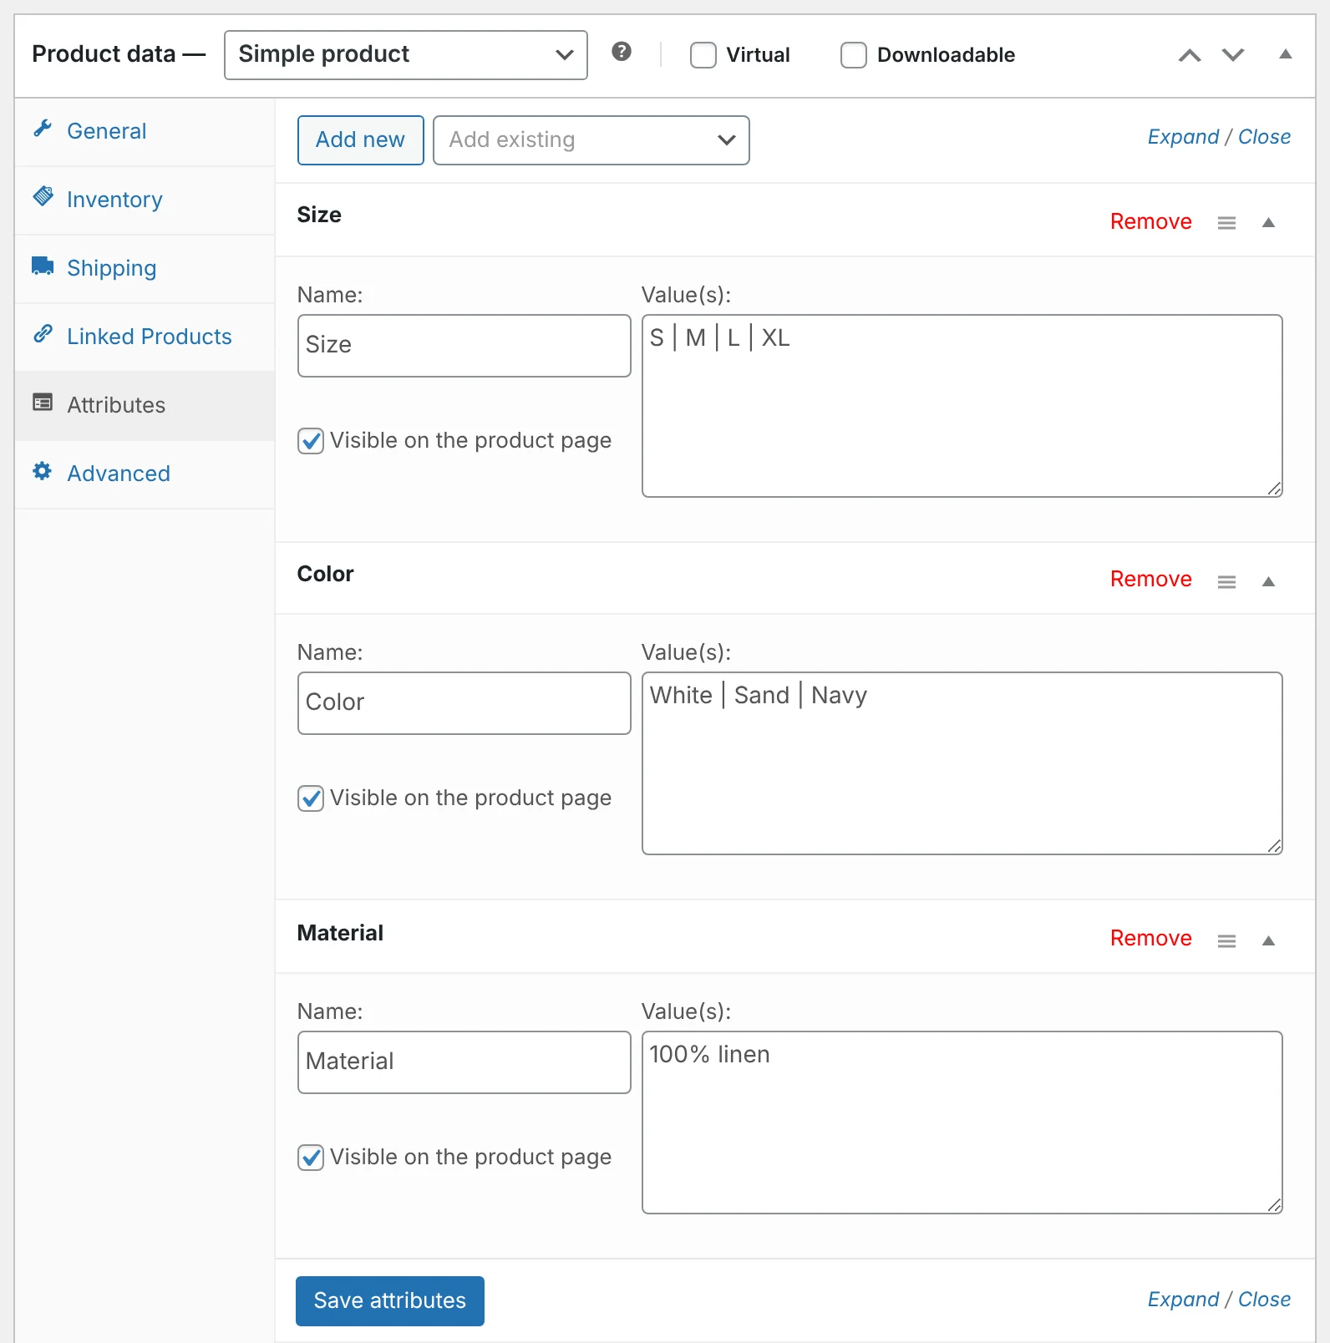Toggle the Product data panel collapse triangle

(1286, 54)
